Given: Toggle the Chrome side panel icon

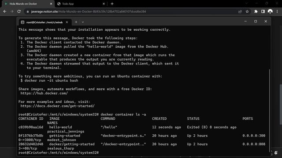Looking at the screenshot, I should [x=263, y=11].
